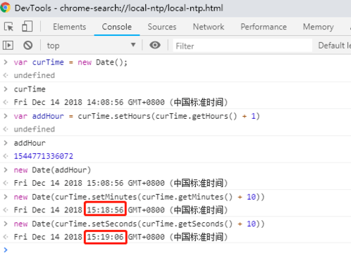351x256 pixels.
Task: Select the Console tab
Action: pos(117,27)
